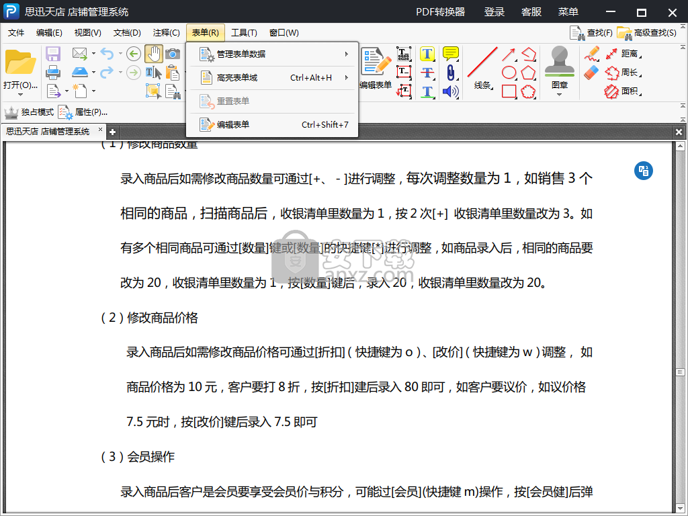Click 登录 login link

(x=494, y=12)
